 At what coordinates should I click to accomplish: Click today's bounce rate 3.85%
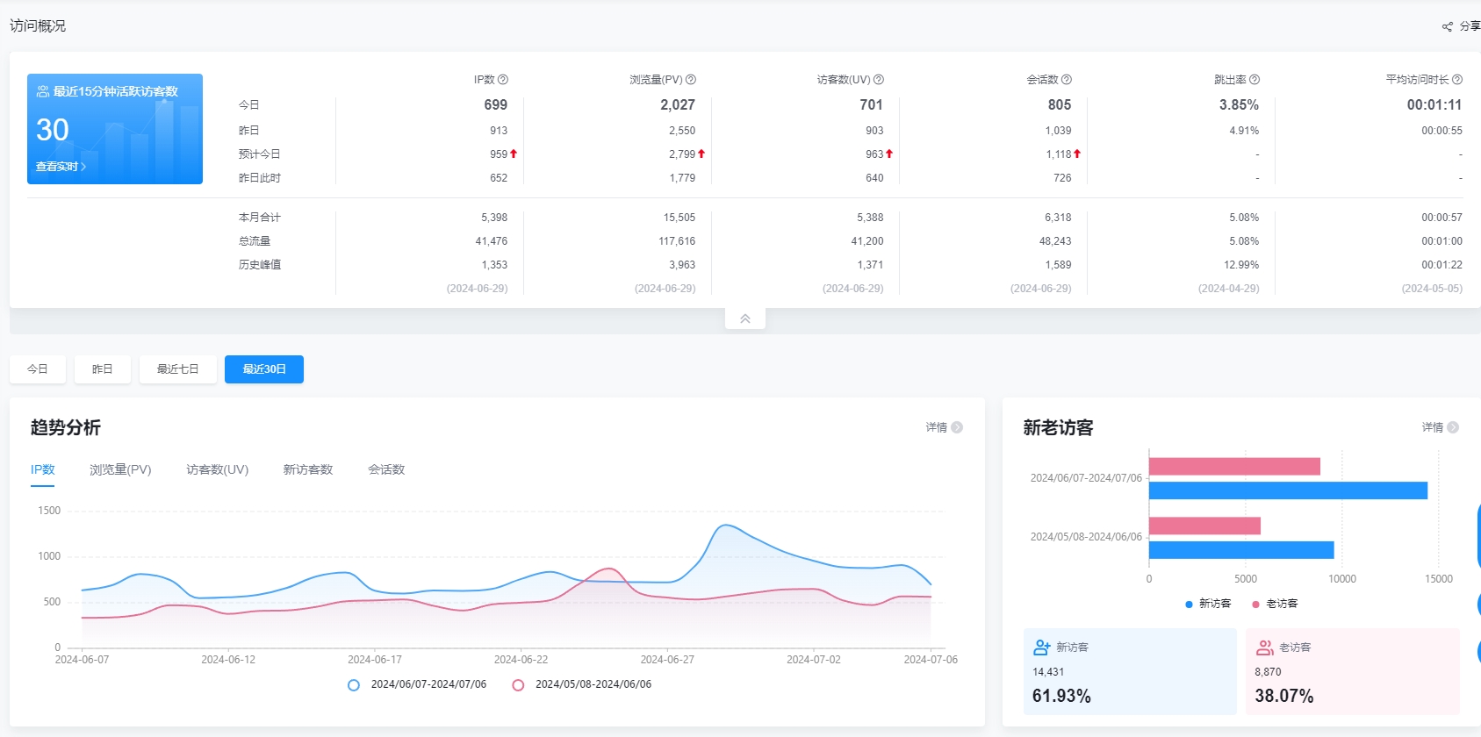point(1239,105)
